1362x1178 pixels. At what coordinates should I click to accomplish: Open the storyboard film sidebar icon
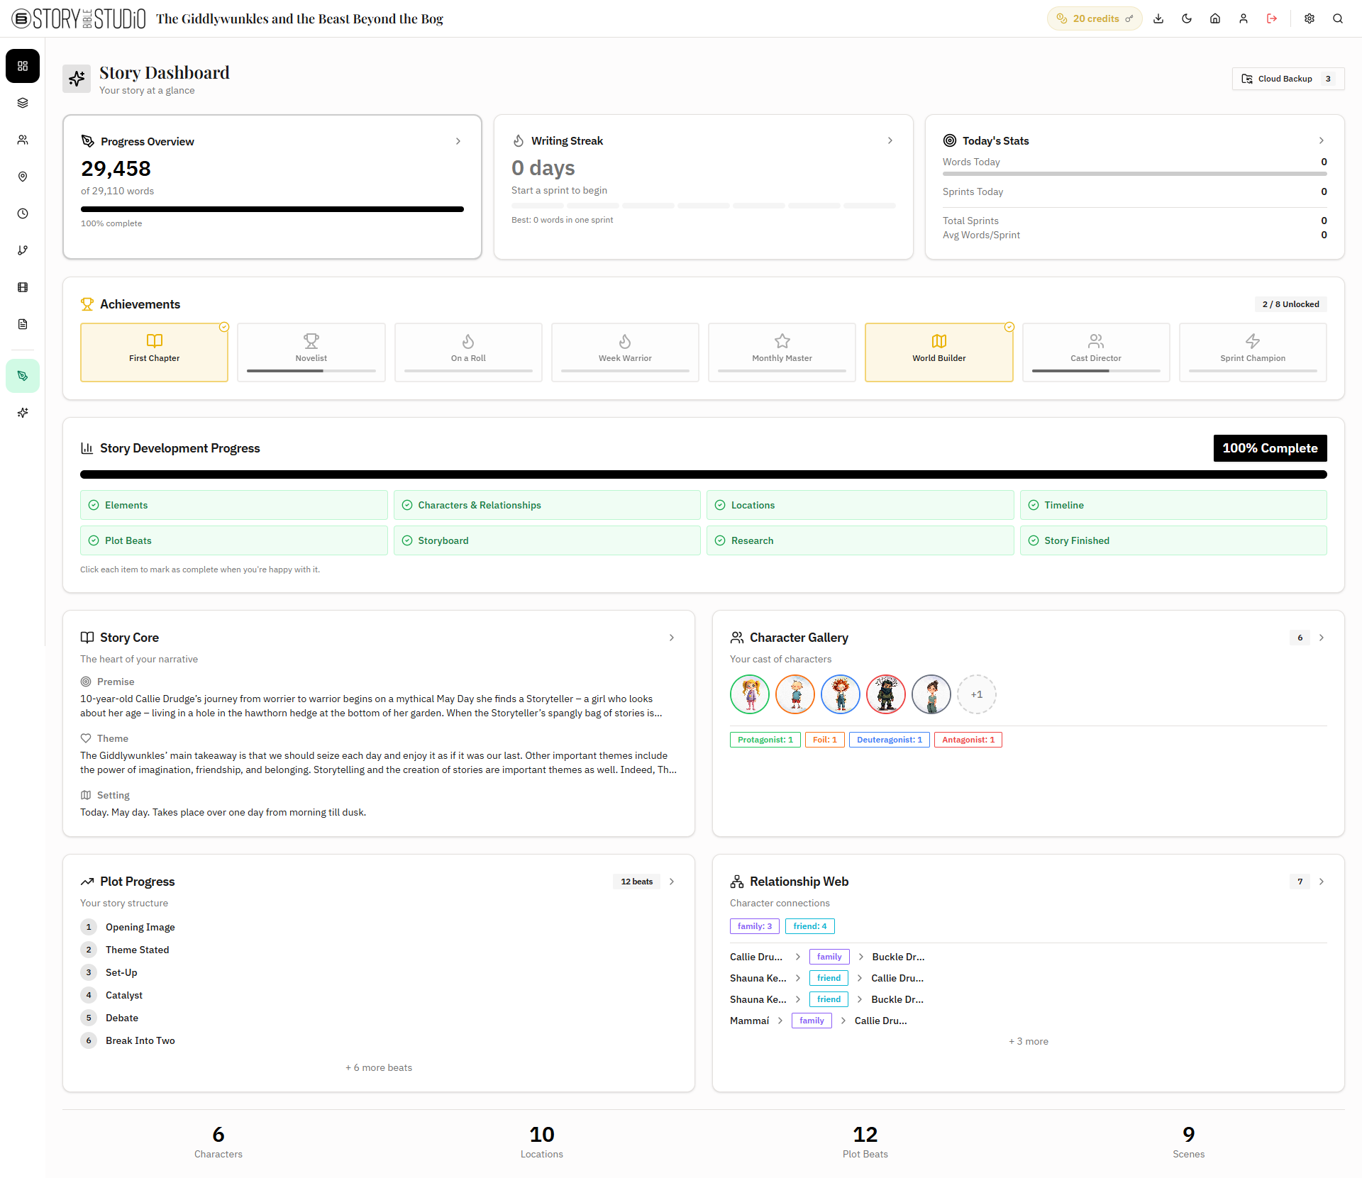point(23,287)
